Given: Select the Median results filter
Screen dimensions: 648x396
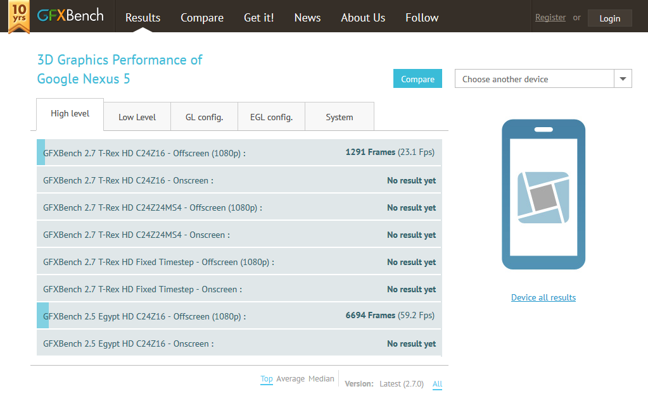Looking at the screenshot, I should pos(321,379).
